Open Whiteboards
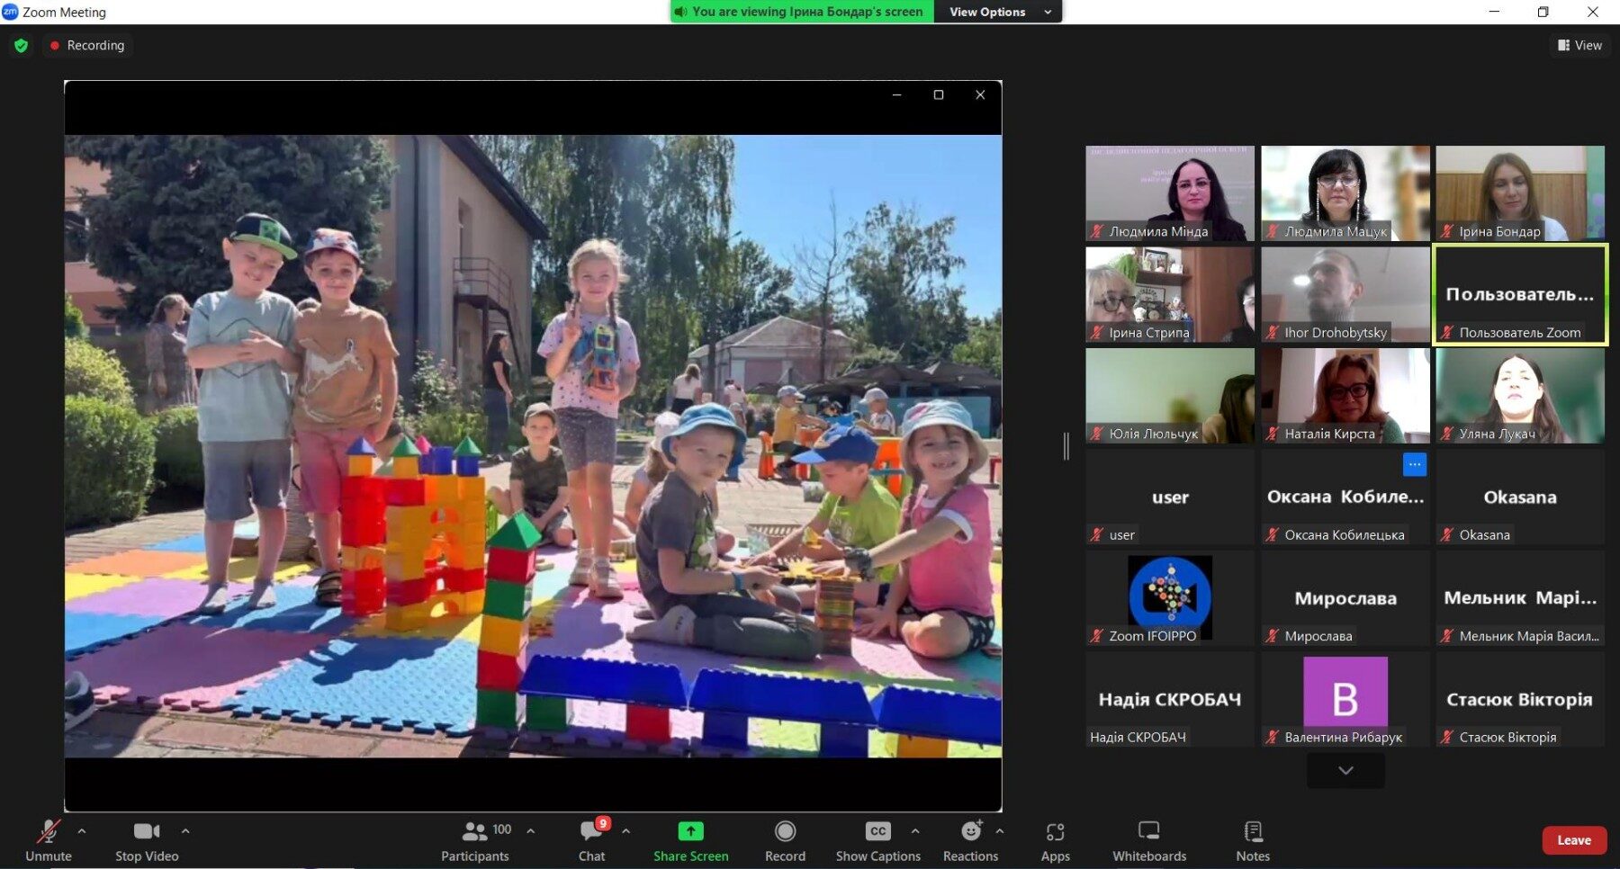The image size is (1620, 869). point(1148,841)
